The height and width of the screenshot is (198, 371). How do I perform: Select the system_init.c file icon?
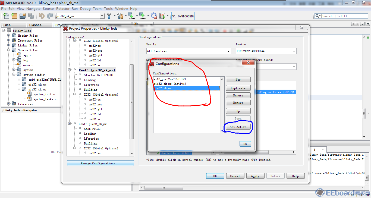click(x=29, y=94)
